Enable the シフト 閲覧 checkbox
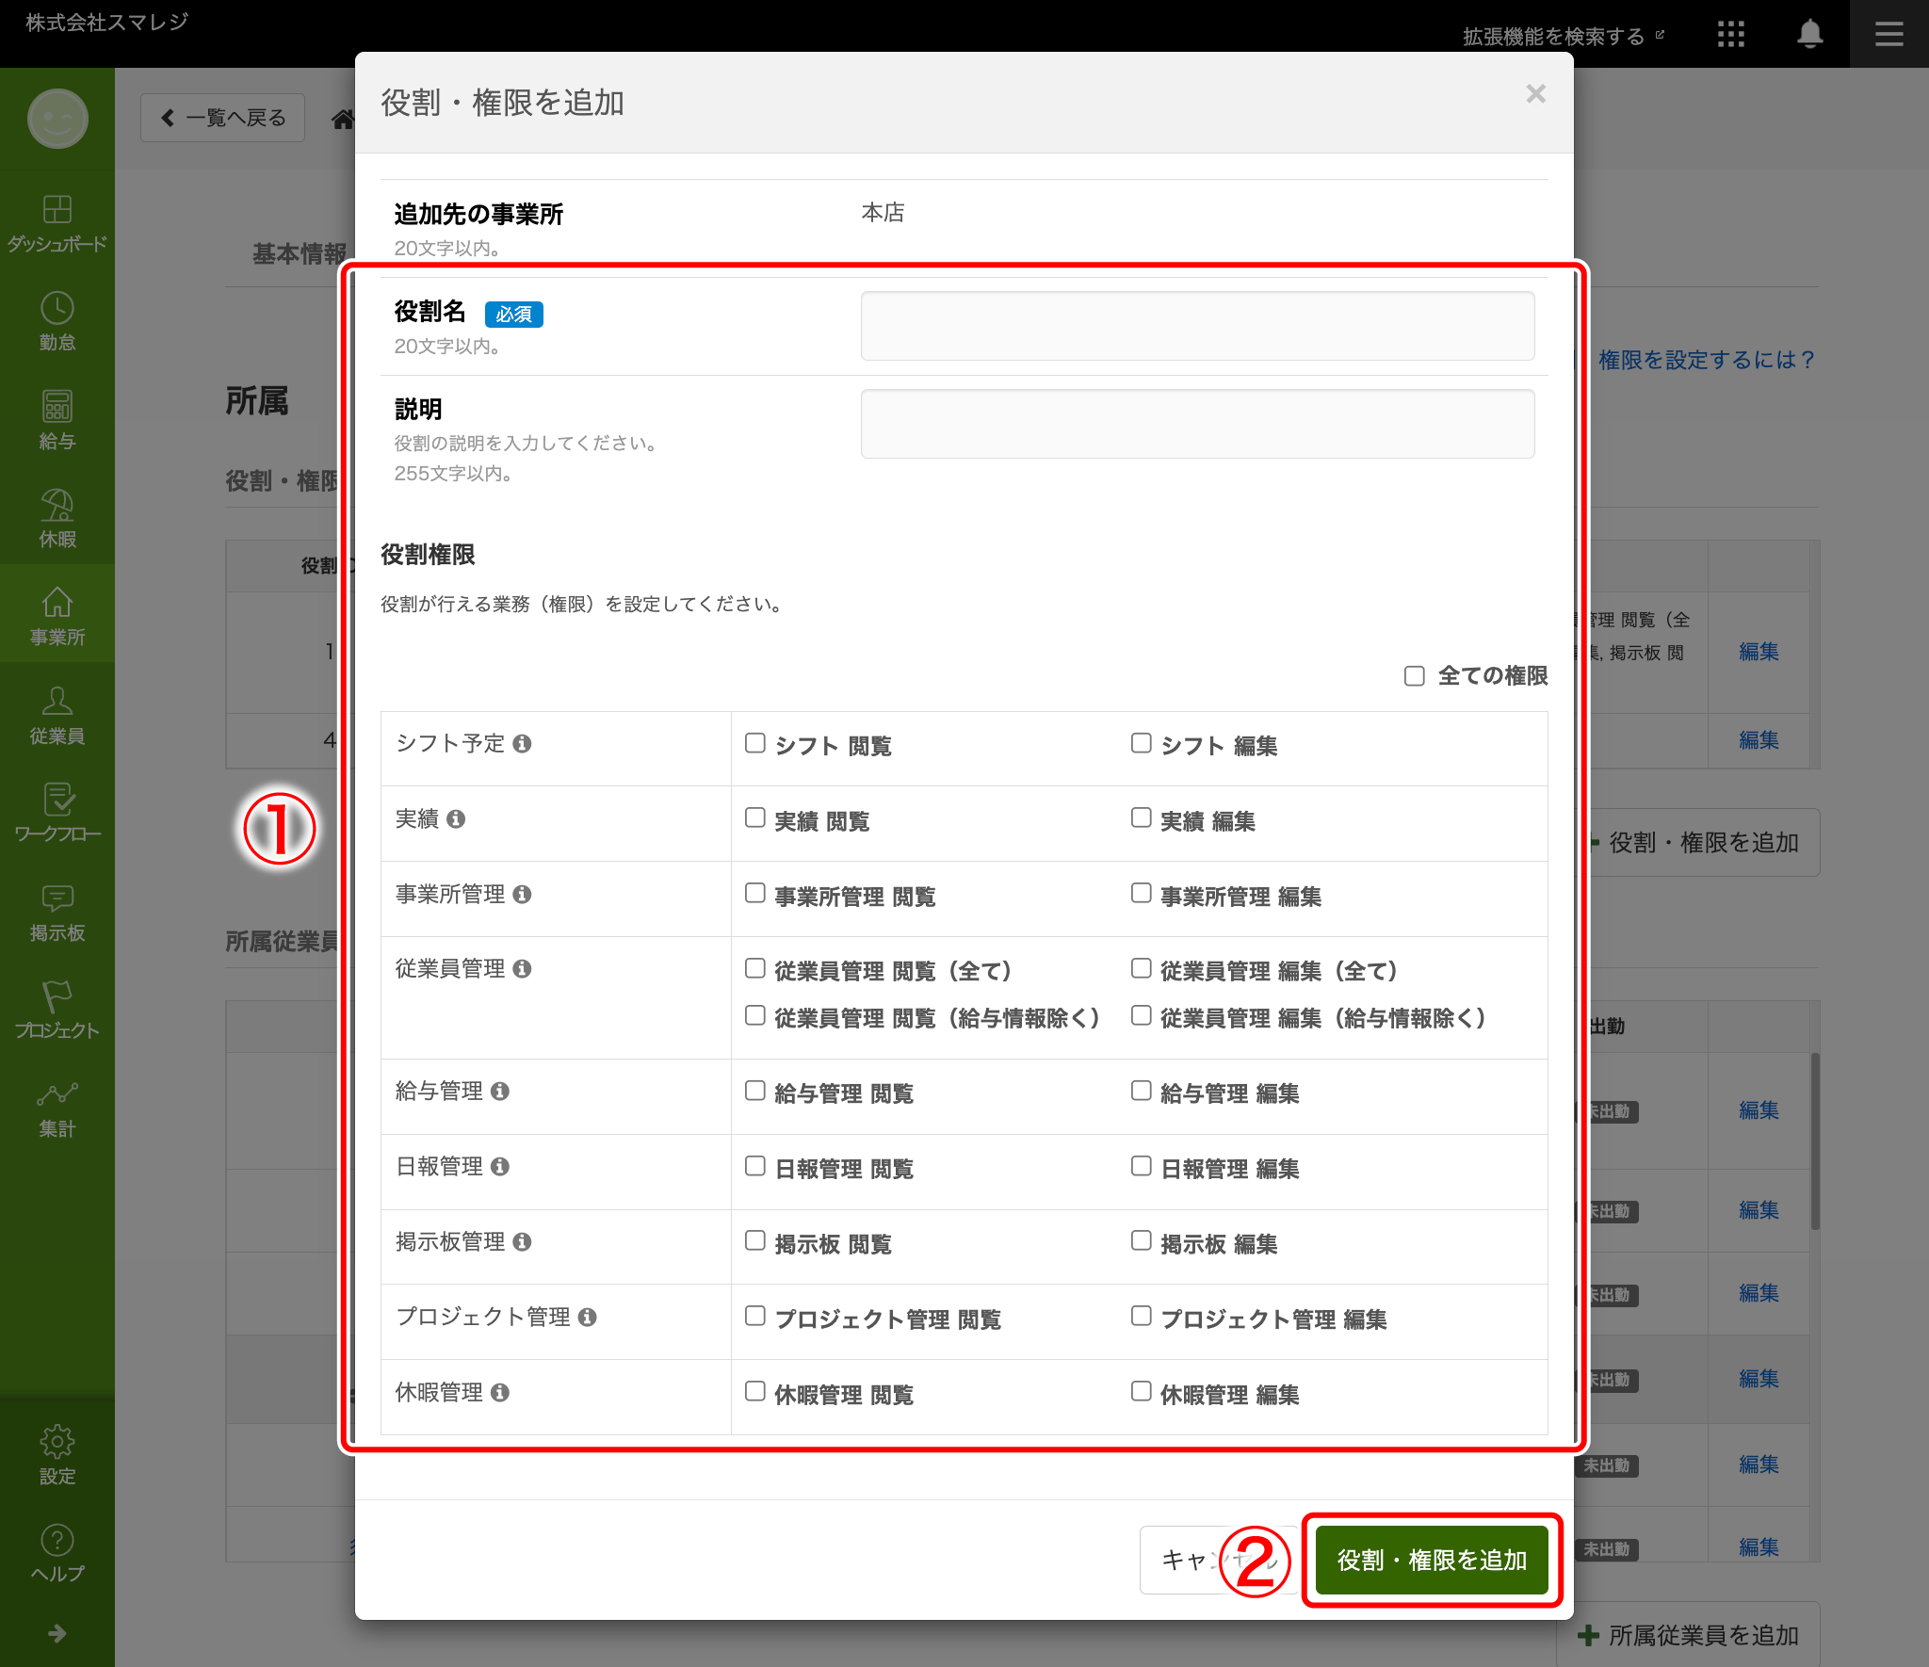Image resolution: width=1929 pixels, height=1667 pixels. 754,743
